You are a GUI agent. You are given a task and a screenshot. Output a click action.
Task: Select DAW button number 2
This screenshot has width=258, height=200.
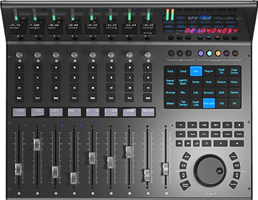click(x=180, y=53)
